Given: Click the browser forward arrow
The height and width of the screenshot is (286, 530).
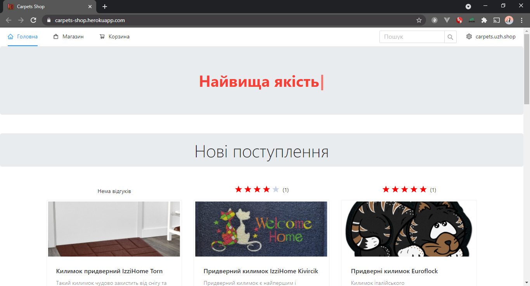Looking at the screenshot, I should click(x=21, y=20).
